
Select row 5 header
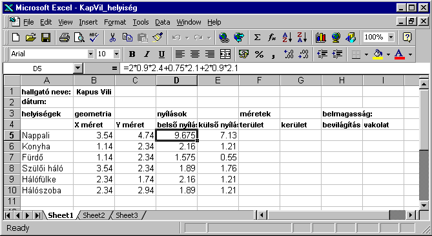point(12,135)
